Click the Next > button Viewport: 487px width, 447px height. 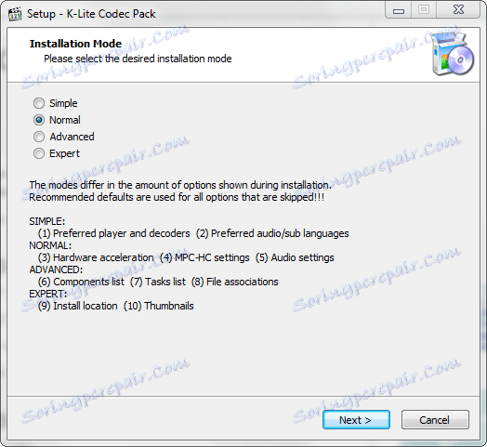tap(356, 420)
